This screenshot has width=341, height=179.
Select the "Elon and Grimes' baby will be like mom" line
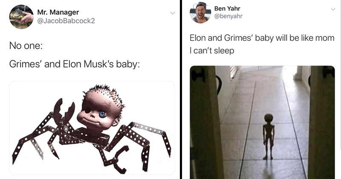coord(262,38)
